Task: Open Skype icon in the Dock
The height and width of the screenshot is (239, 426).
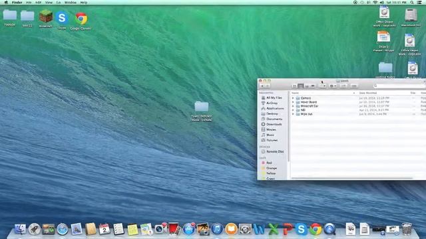Action: [x=302, y=229]
